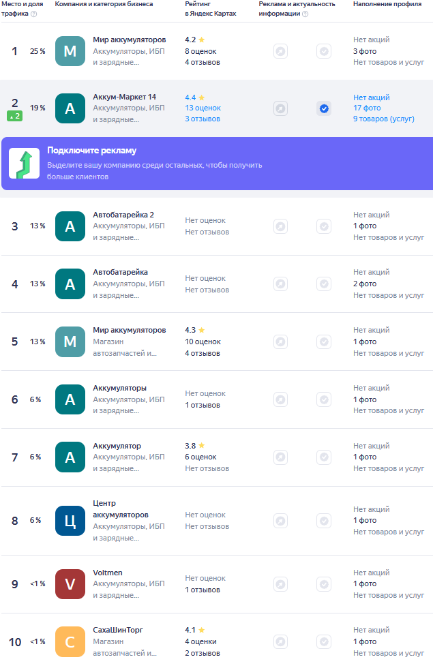Click advertising icon for Мир аккумуляторов rated 4.2
The height and width of the screenshot is (668, 433).
280,52
